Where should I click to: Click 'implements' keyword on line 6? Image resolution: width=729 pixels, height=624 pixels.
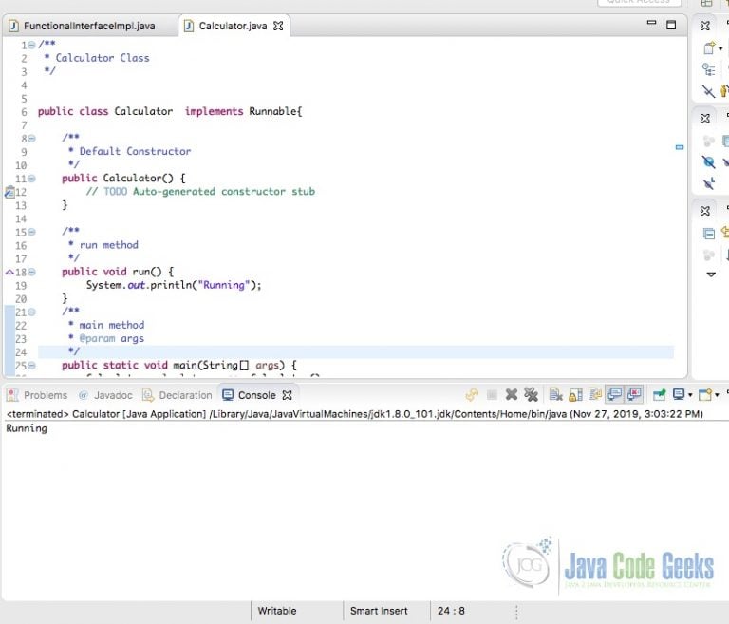pos(214,112)
